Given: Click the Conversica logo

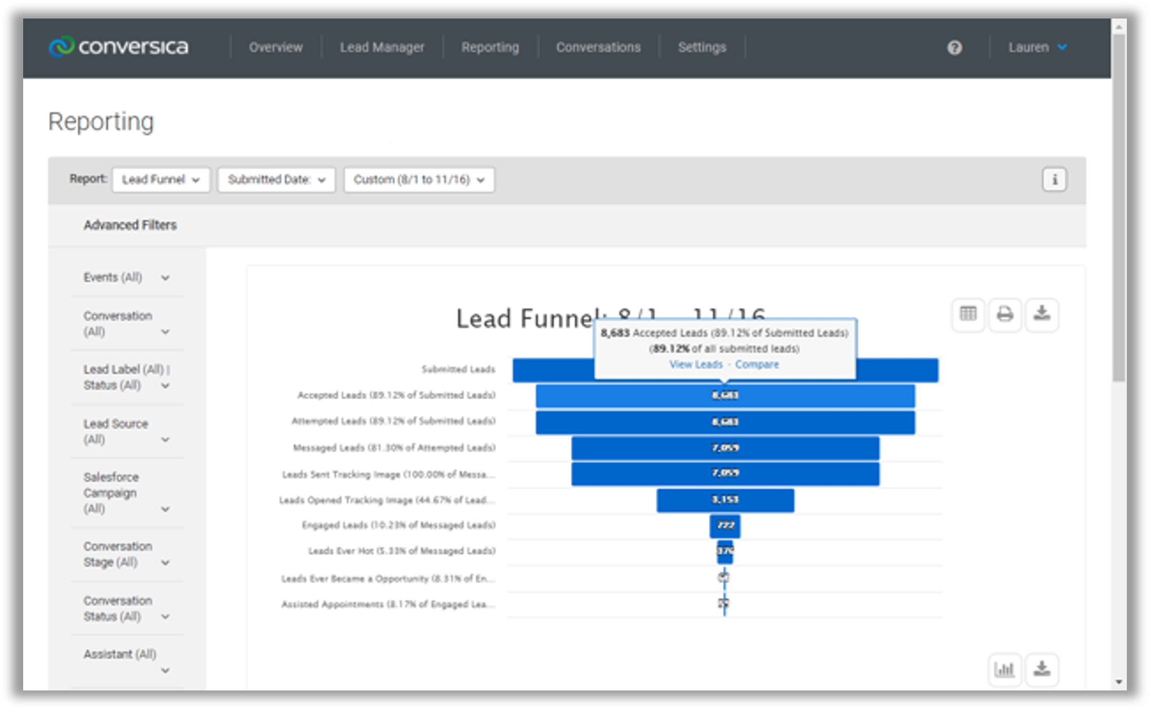Looking at the screenshot, I should [x=119, y=46].
